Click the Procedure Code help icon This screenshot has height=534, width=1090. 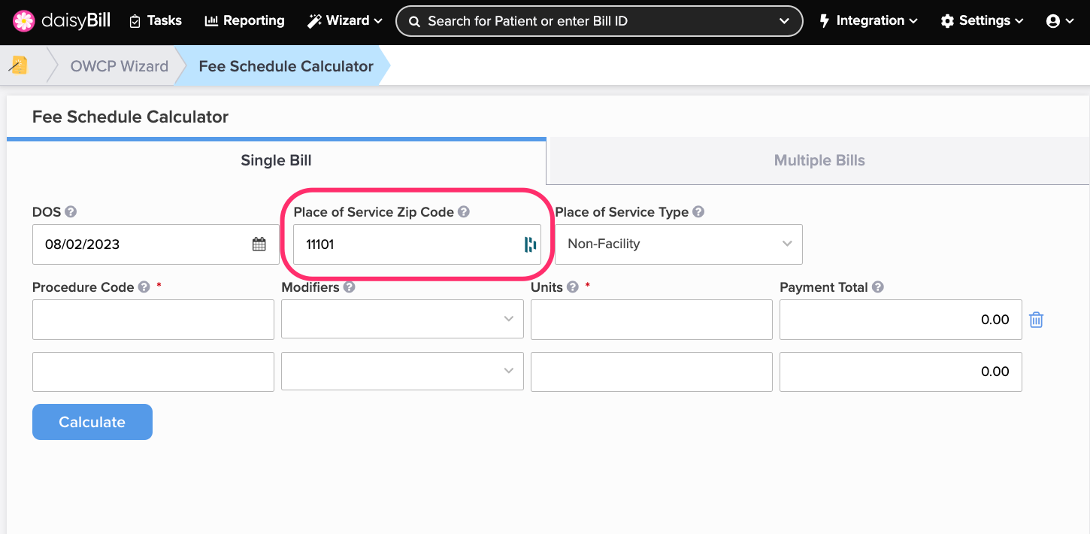coord(144,287)
